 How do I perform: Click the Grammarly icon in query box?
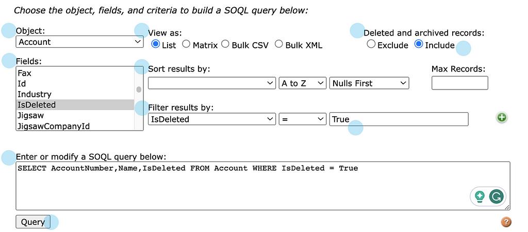(497, 196)
